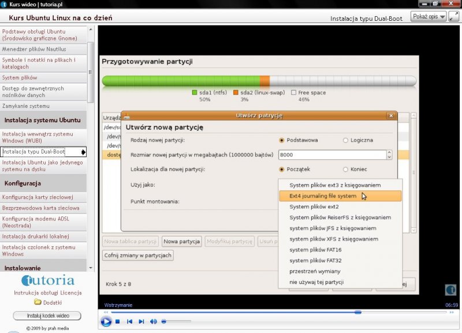Open the Konfiguracja karty sieciowej lesson

[x=43, y=197]
